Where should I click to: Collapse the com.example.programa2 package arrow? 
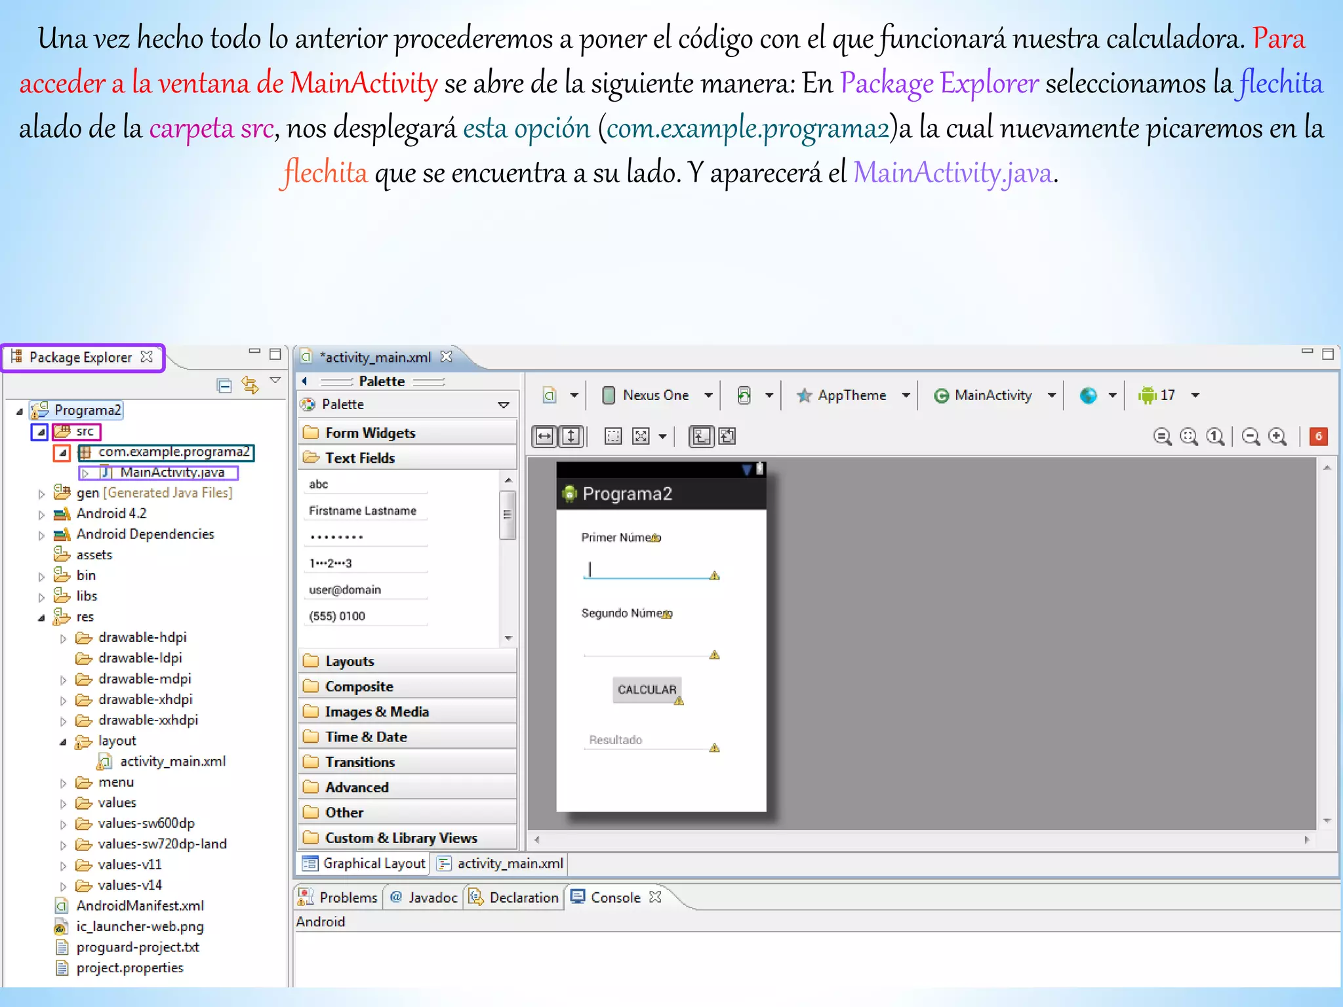click(62, 453)
